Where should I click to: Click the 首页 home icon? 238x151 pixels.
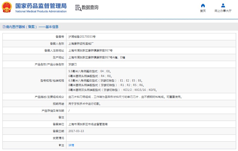203,5
